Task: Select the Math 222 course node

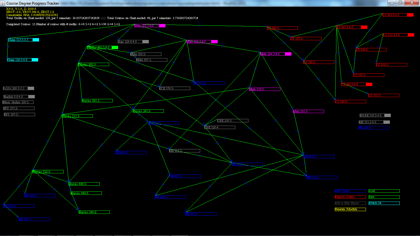Action: (202, 41)
